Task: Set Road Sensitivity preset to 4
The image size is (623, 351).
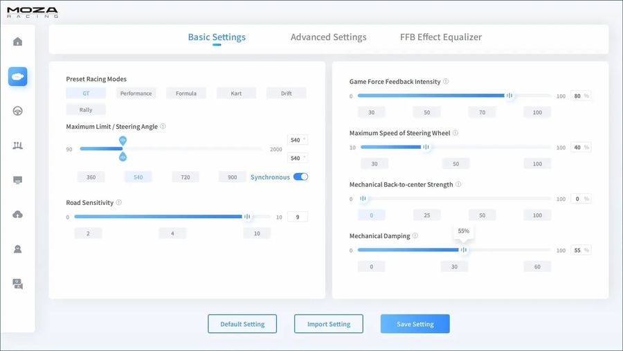Action: (172, 233)
